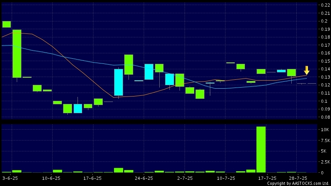Click the 0.12 price axis value
The width and height of the screenshot is (331, 186).
click(x=325, y=85)
